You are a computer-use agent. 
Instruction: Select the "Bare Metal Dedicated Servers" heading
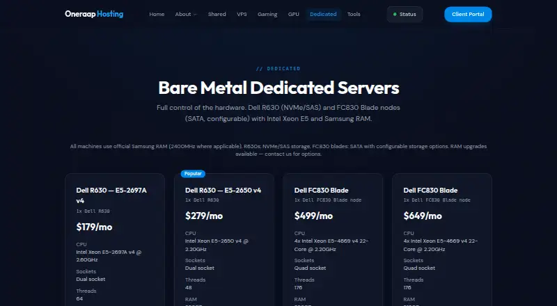(x=279, y=88)
